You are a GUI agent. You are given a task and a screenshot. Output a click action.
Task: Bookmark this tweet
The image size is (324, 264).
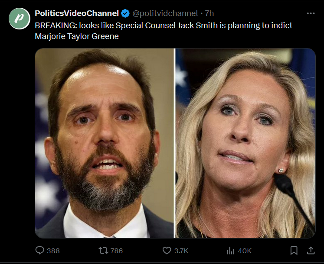click(294, 251)
